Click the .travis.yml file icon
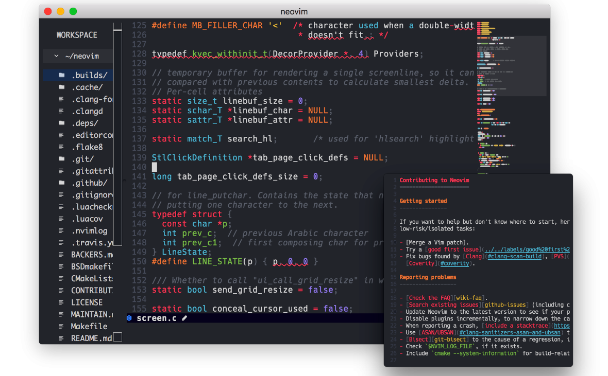This screenshot has height=376, width=608. [61, 243]
